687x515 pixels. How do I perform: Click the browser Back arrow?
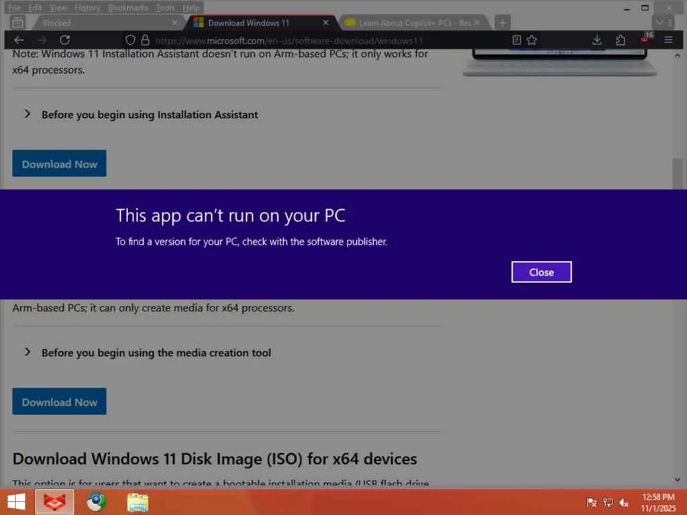19,40
